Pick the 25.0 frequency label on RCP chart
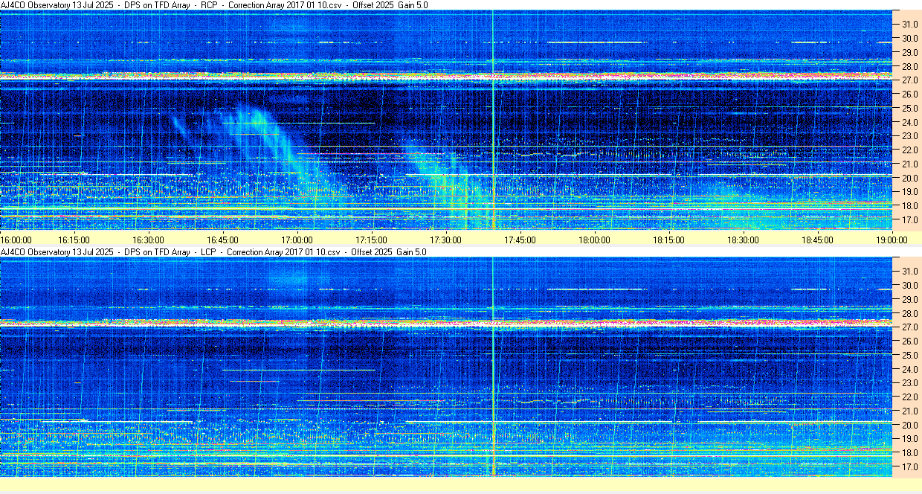Viewport: 922px width, 494px height. tap(910, 108)
